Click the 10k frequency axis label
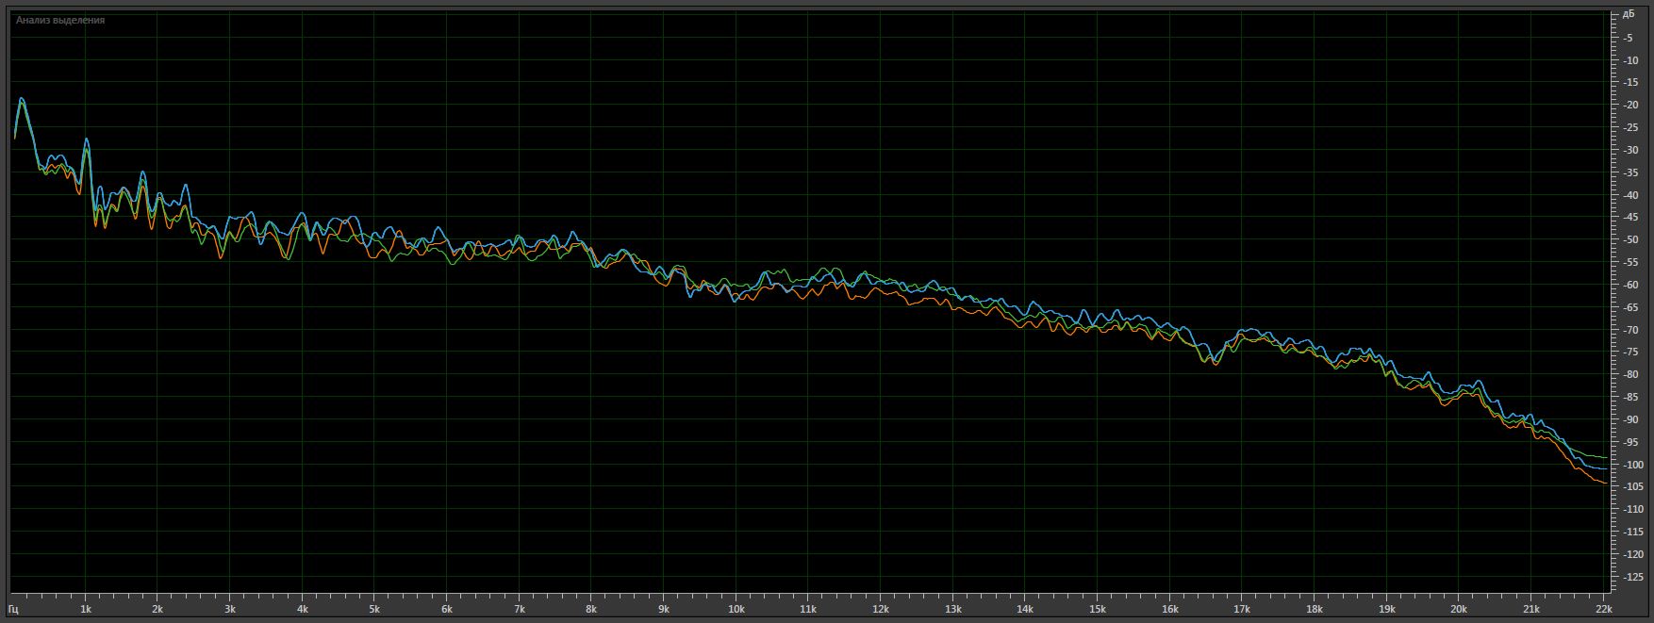 click(x=736, y=610)
